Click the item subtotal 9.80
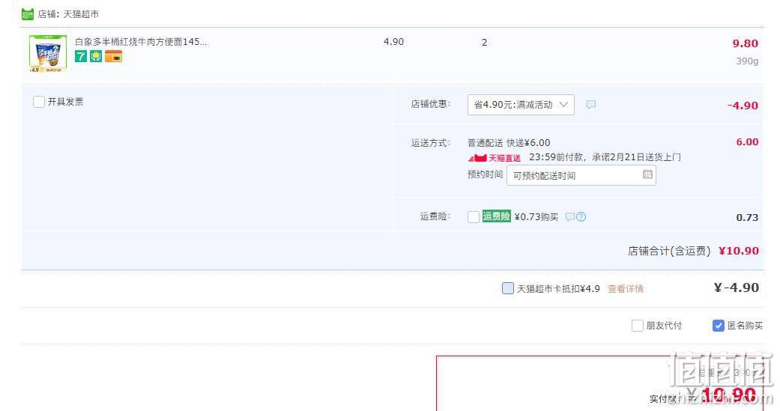The image size is (780, 411). coord(746,43)
